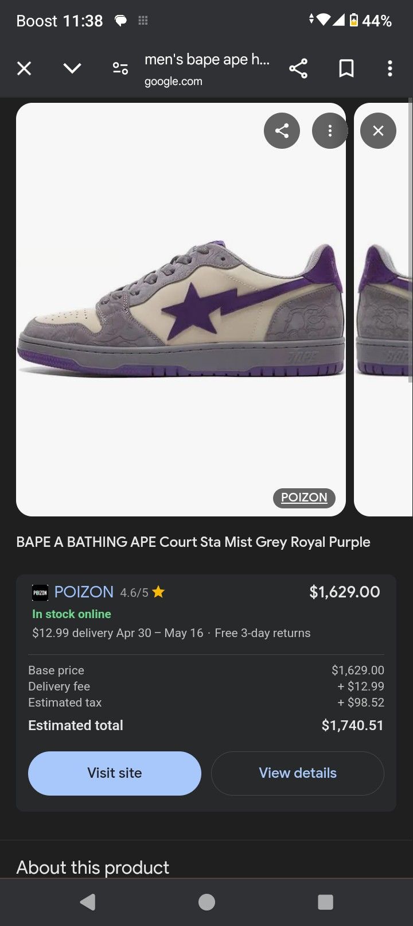Open product image more options menu
Image resolution: width=413 pixels, height=926 pixels.
[330, 131]
